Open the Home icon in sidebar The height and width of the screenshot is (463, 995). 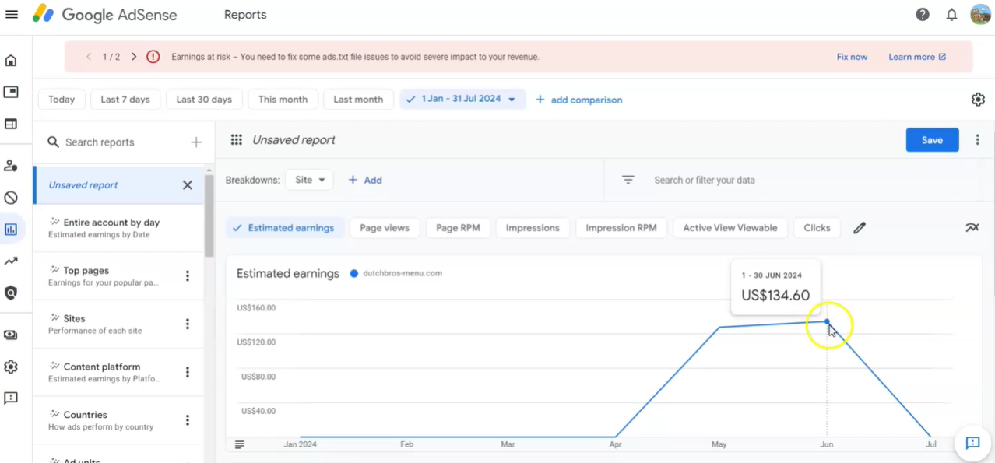11,61
